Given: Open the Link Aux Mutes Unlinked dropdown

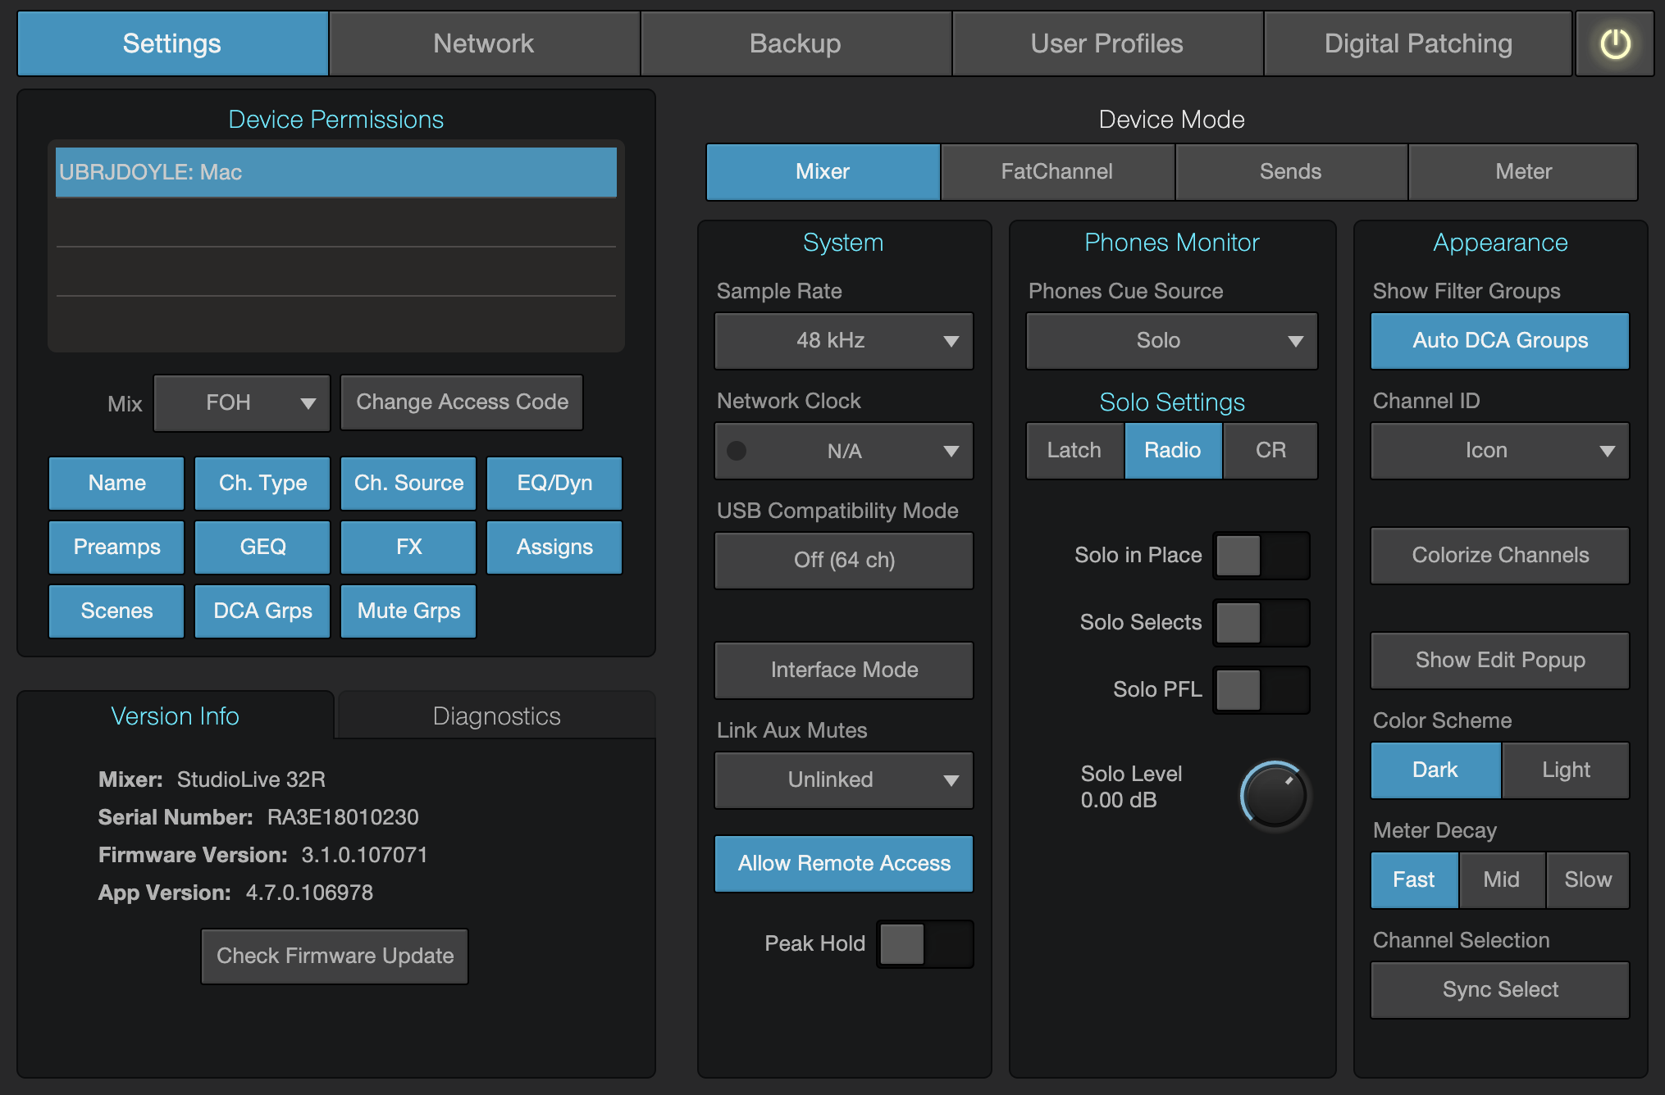Looking at the screenshot, I should [844, 779].
